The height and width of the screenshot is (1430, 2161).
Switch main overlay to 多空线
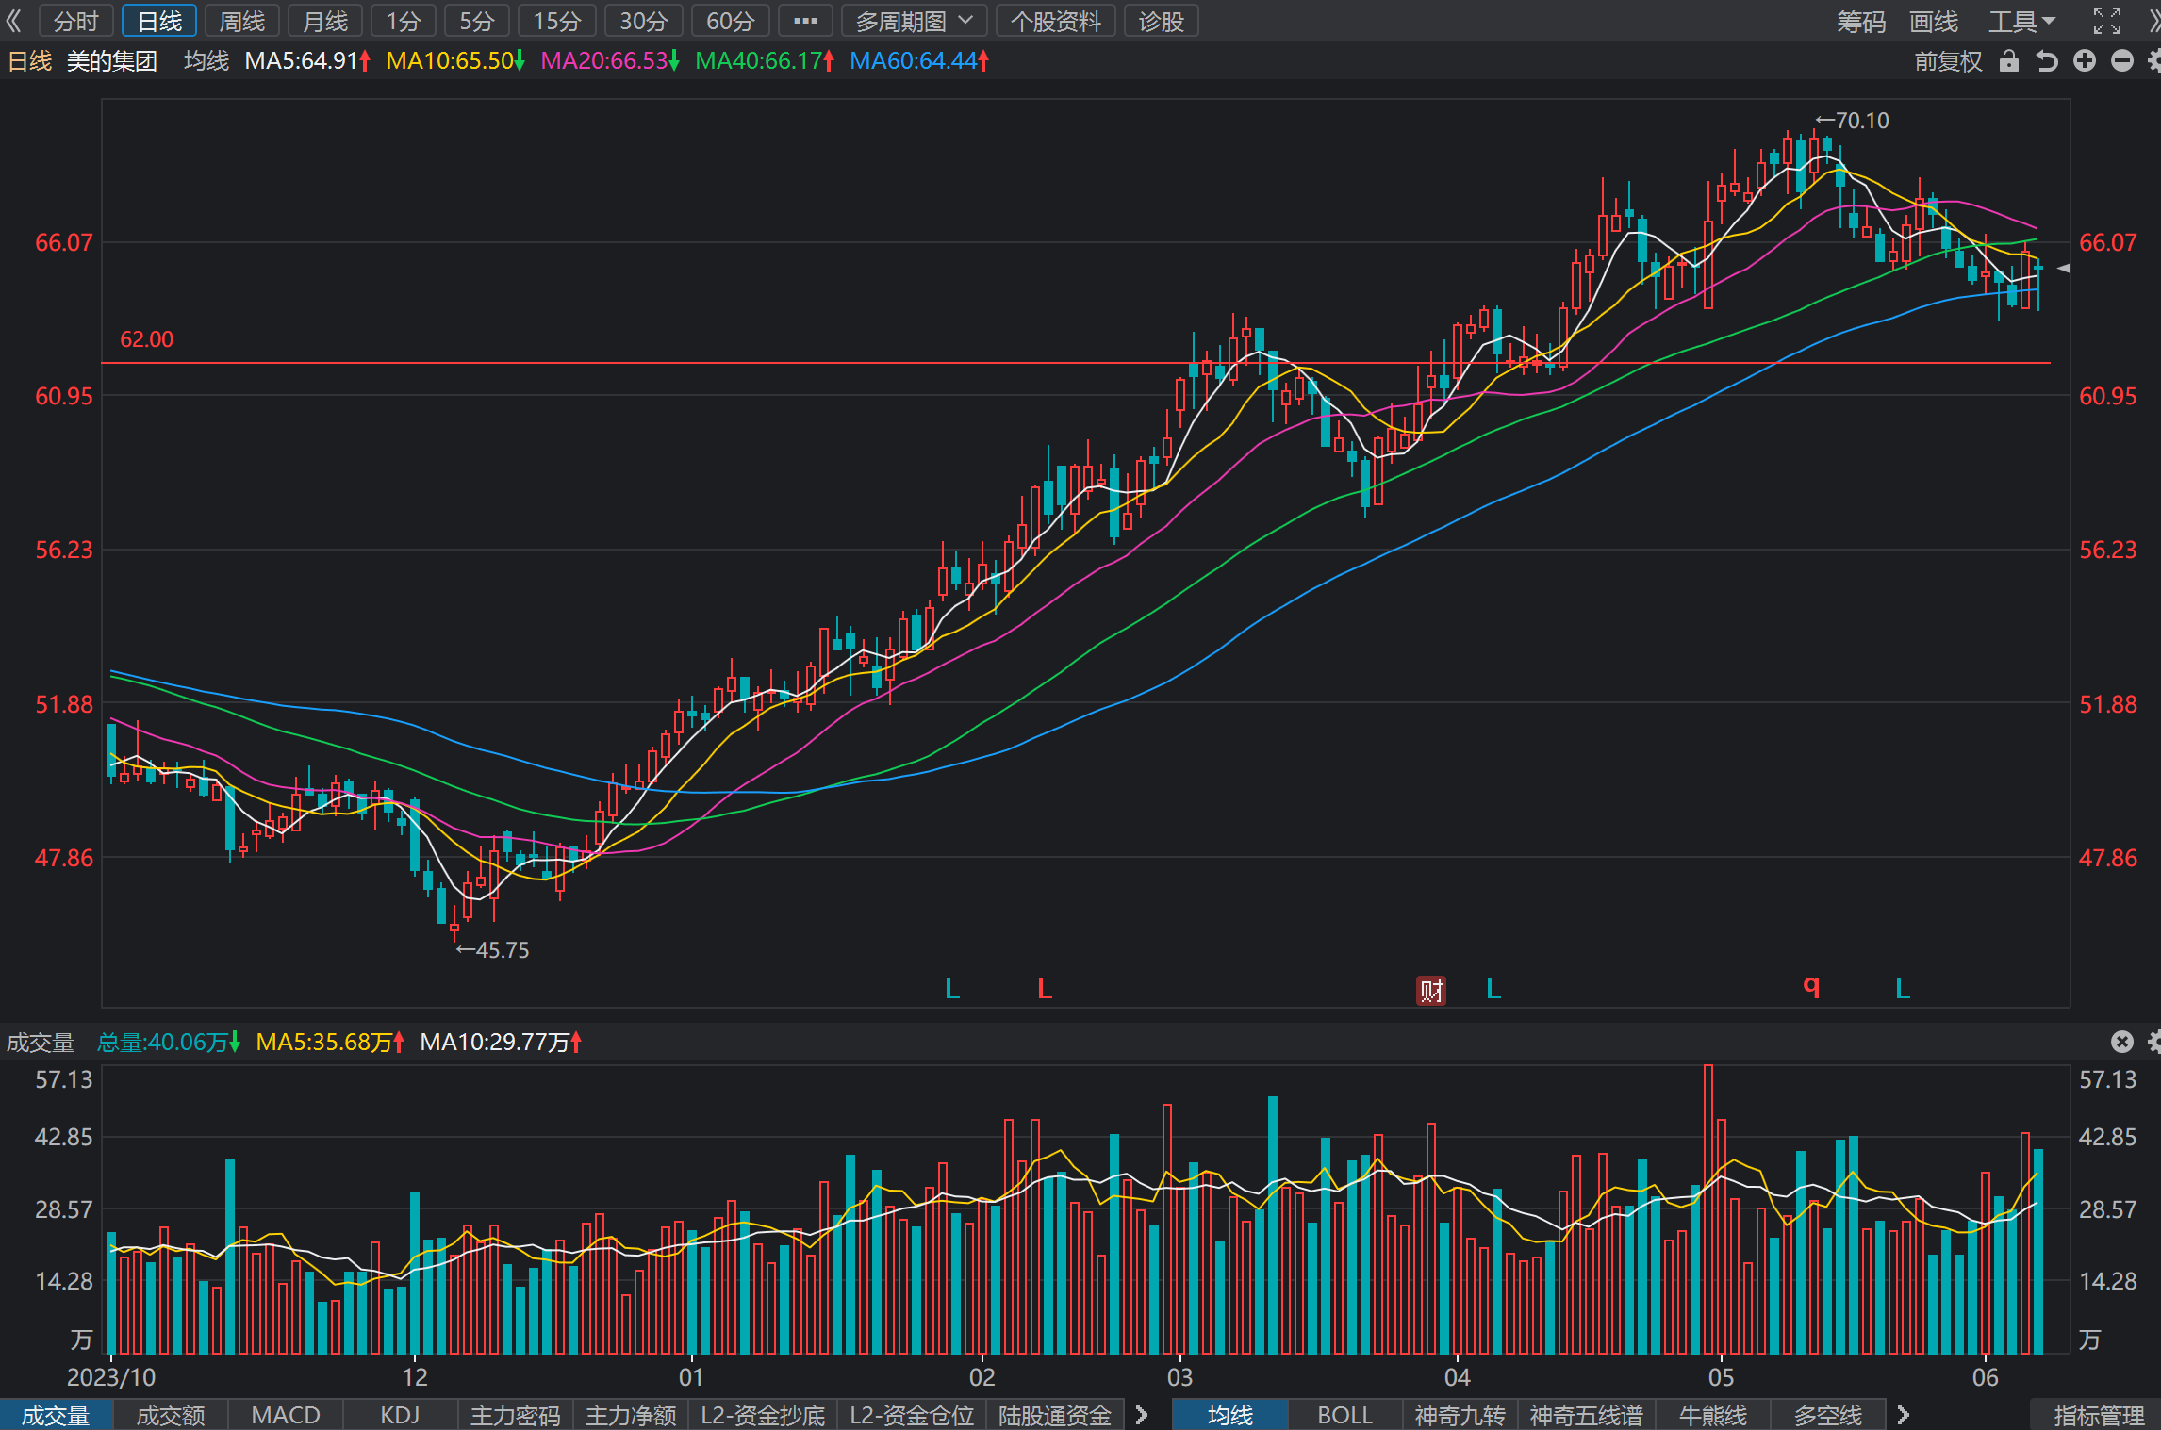tap(1828, 1415)
